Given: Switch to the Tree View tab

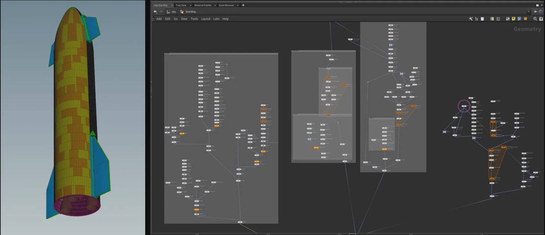Looking at the screenshot, I should (181, 5).
